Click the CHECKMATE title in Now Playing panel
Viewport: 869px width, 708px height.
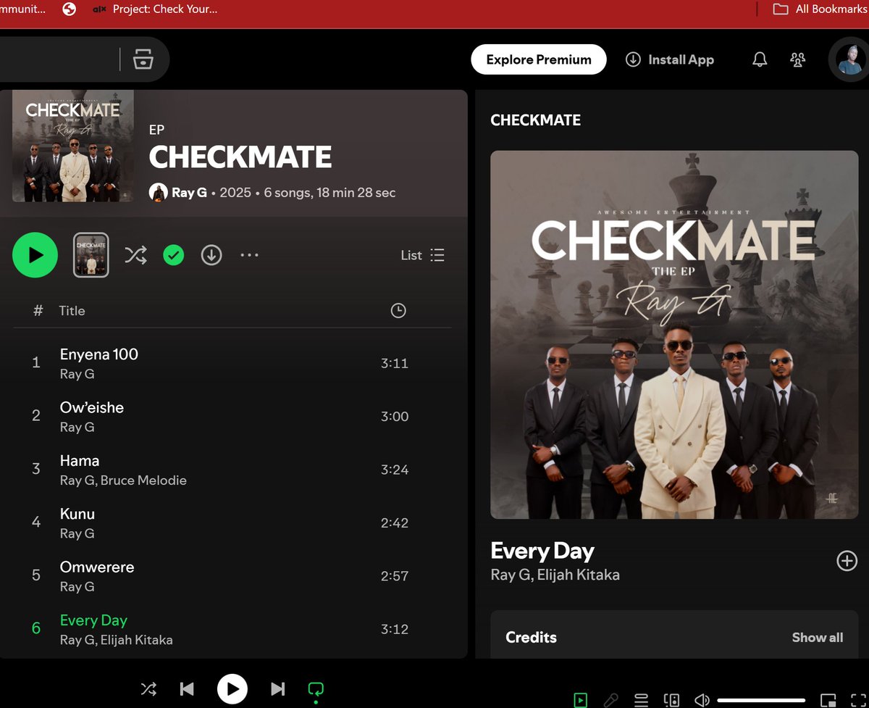point(536,120)
